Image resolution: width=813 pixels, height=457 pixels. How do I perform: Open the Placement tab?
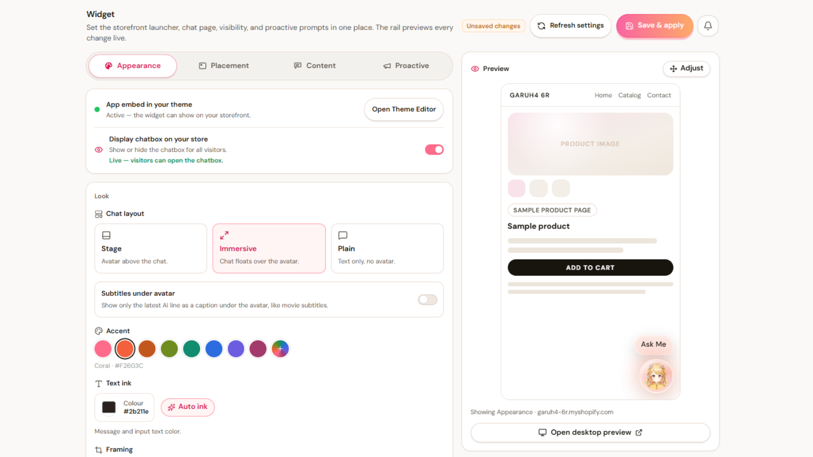(x=224, y=66)
